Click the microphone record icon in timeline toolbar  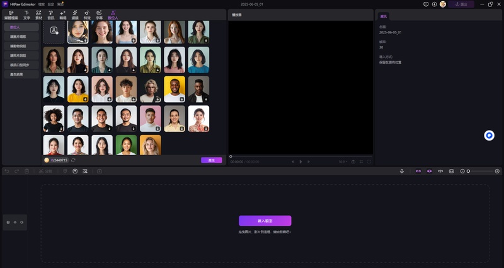[402, 171]
